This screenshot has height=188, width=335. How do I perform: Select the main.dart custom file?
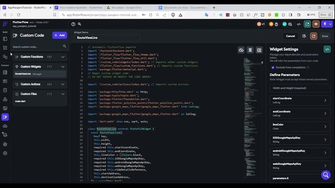pos(20,101)
